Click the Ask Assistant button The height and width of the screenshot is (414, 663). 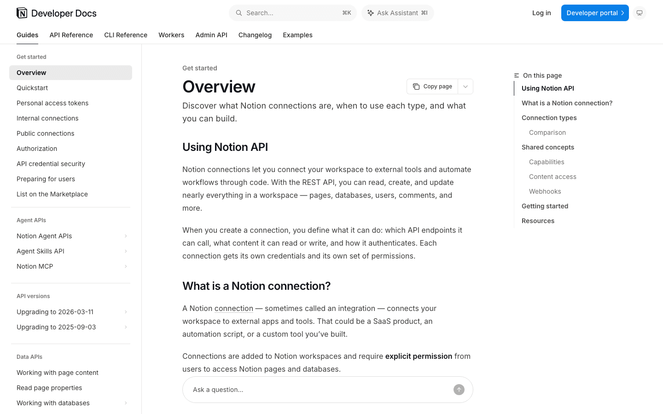point(398,13)
